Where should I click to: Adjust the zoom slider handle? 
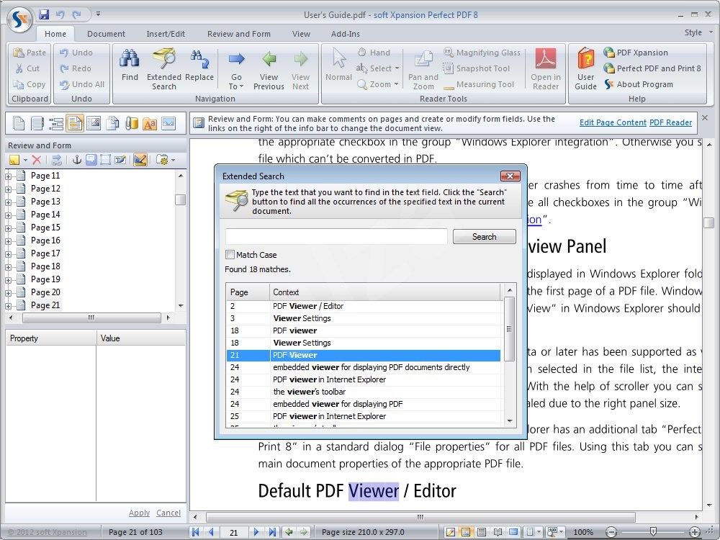(x=653, y=532)
